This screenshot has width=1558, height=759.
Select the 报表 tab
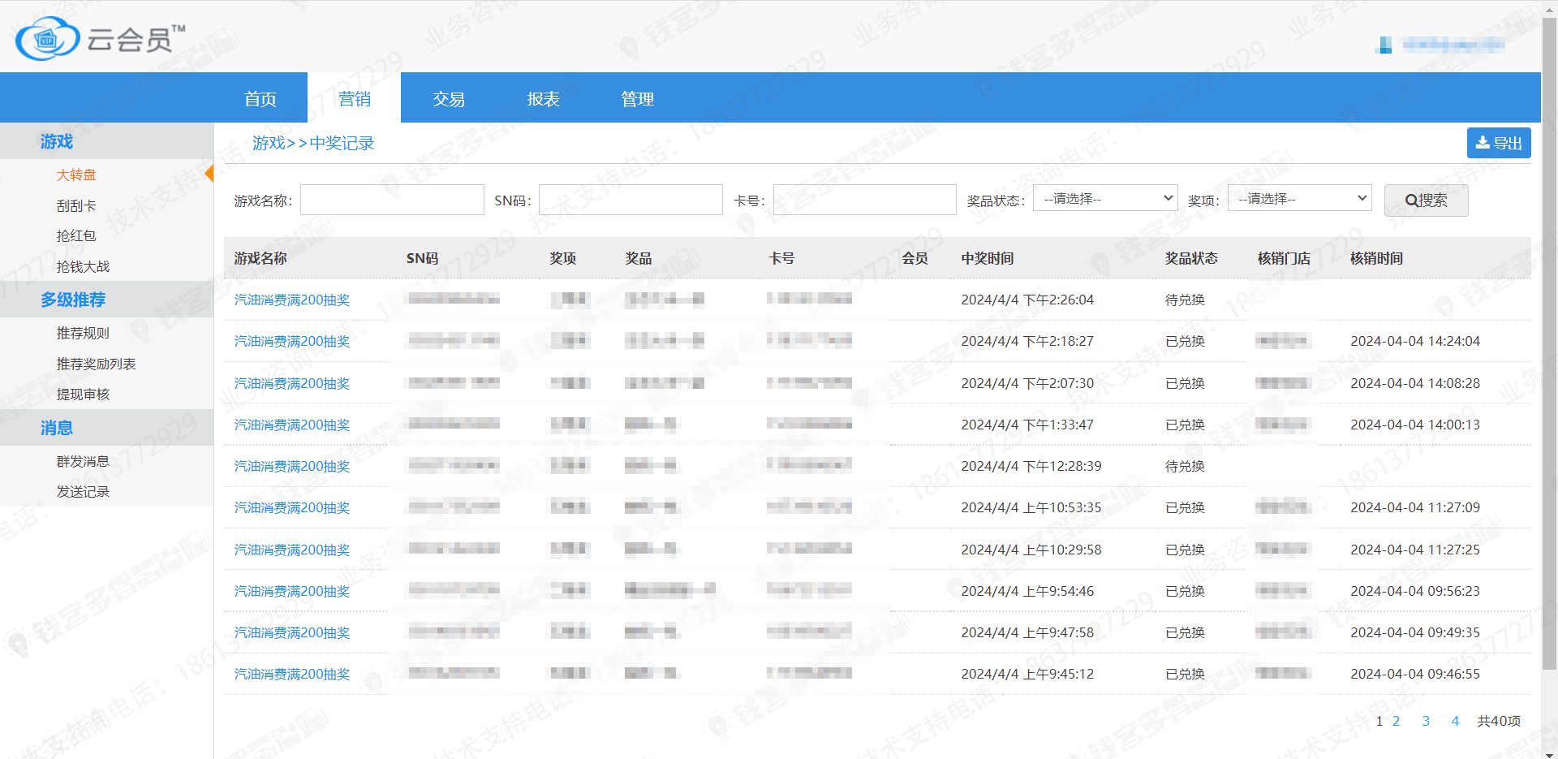543,99
